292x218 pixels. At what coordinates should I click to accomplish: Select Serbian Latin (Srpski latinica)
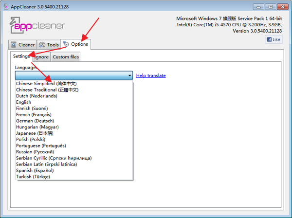point(74,164)
